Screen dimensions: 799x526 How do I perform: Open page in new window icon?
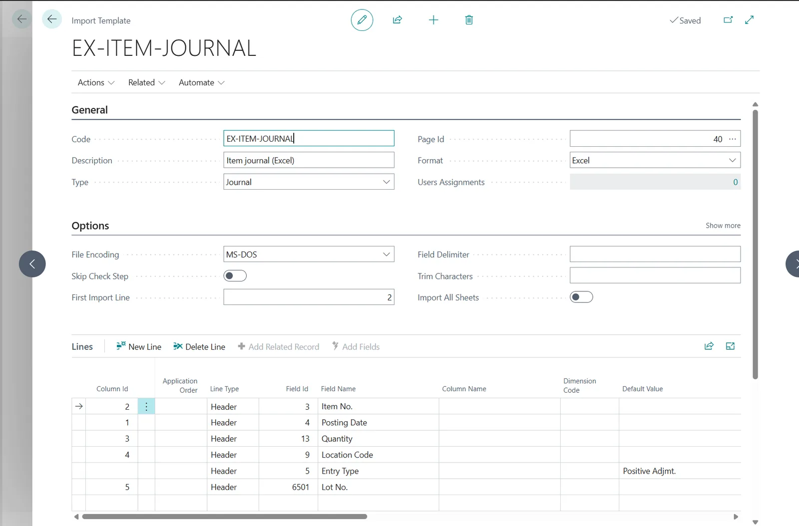(728, 20)
